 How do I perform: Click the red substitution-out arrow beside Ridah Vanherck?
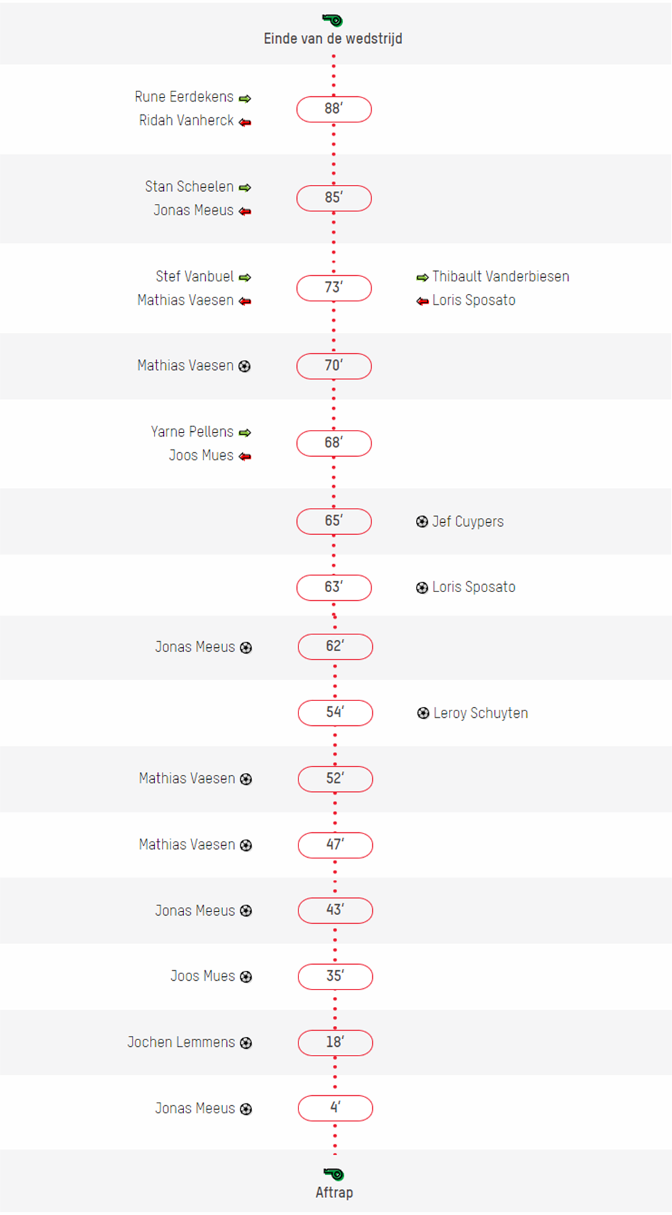click(x=245, y=122)
